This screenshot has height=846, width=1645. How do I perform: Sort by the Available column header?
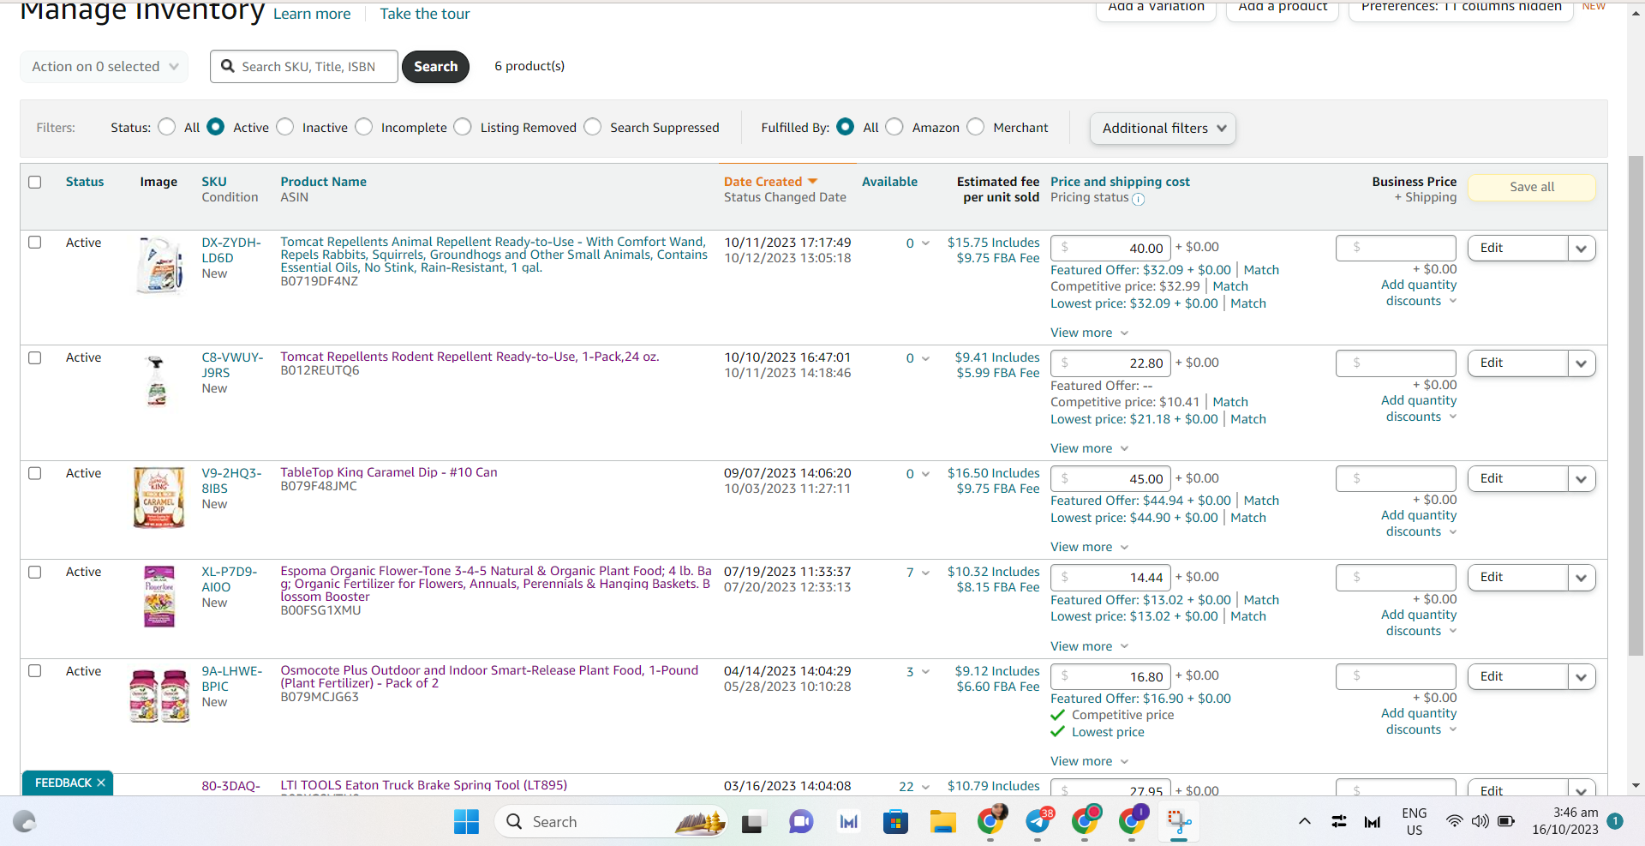click(x=889, y=182)
